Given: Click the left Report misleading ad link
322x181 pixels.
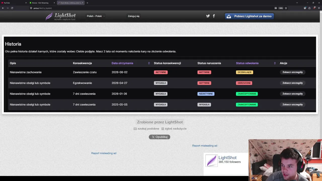Looking at the screenshot, I should (x=104, y=153).
